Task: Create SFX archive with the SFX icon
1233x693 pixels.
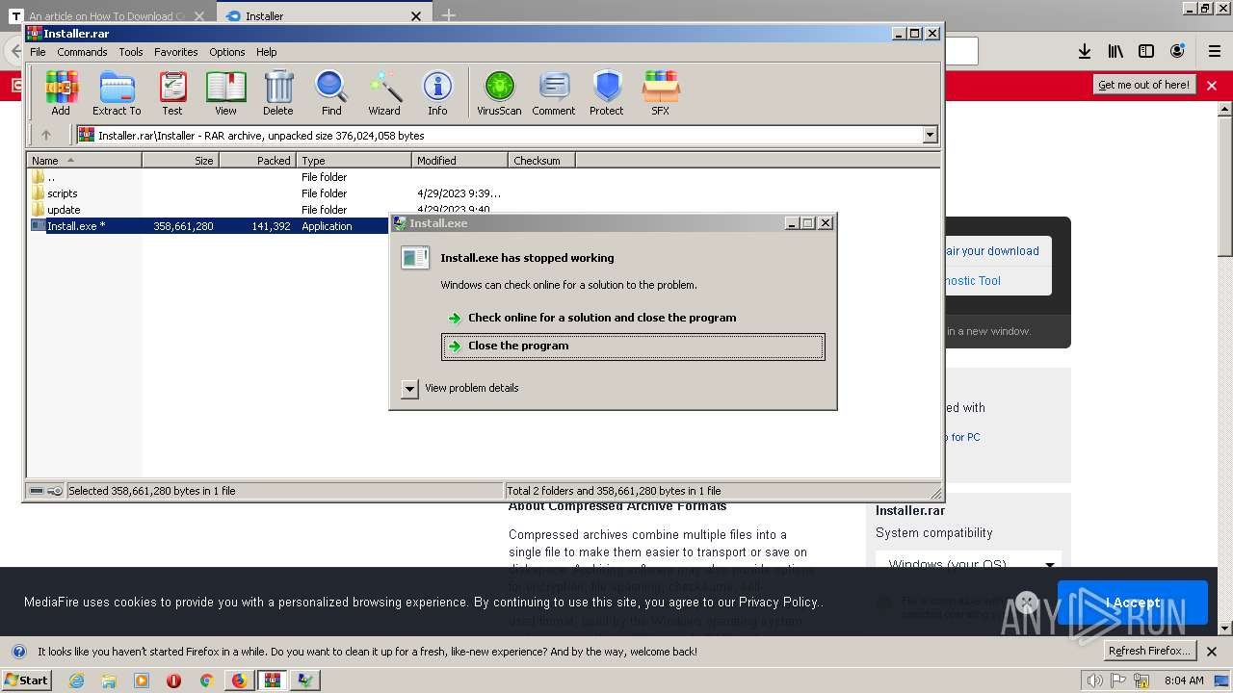Action: coord(660,93)
